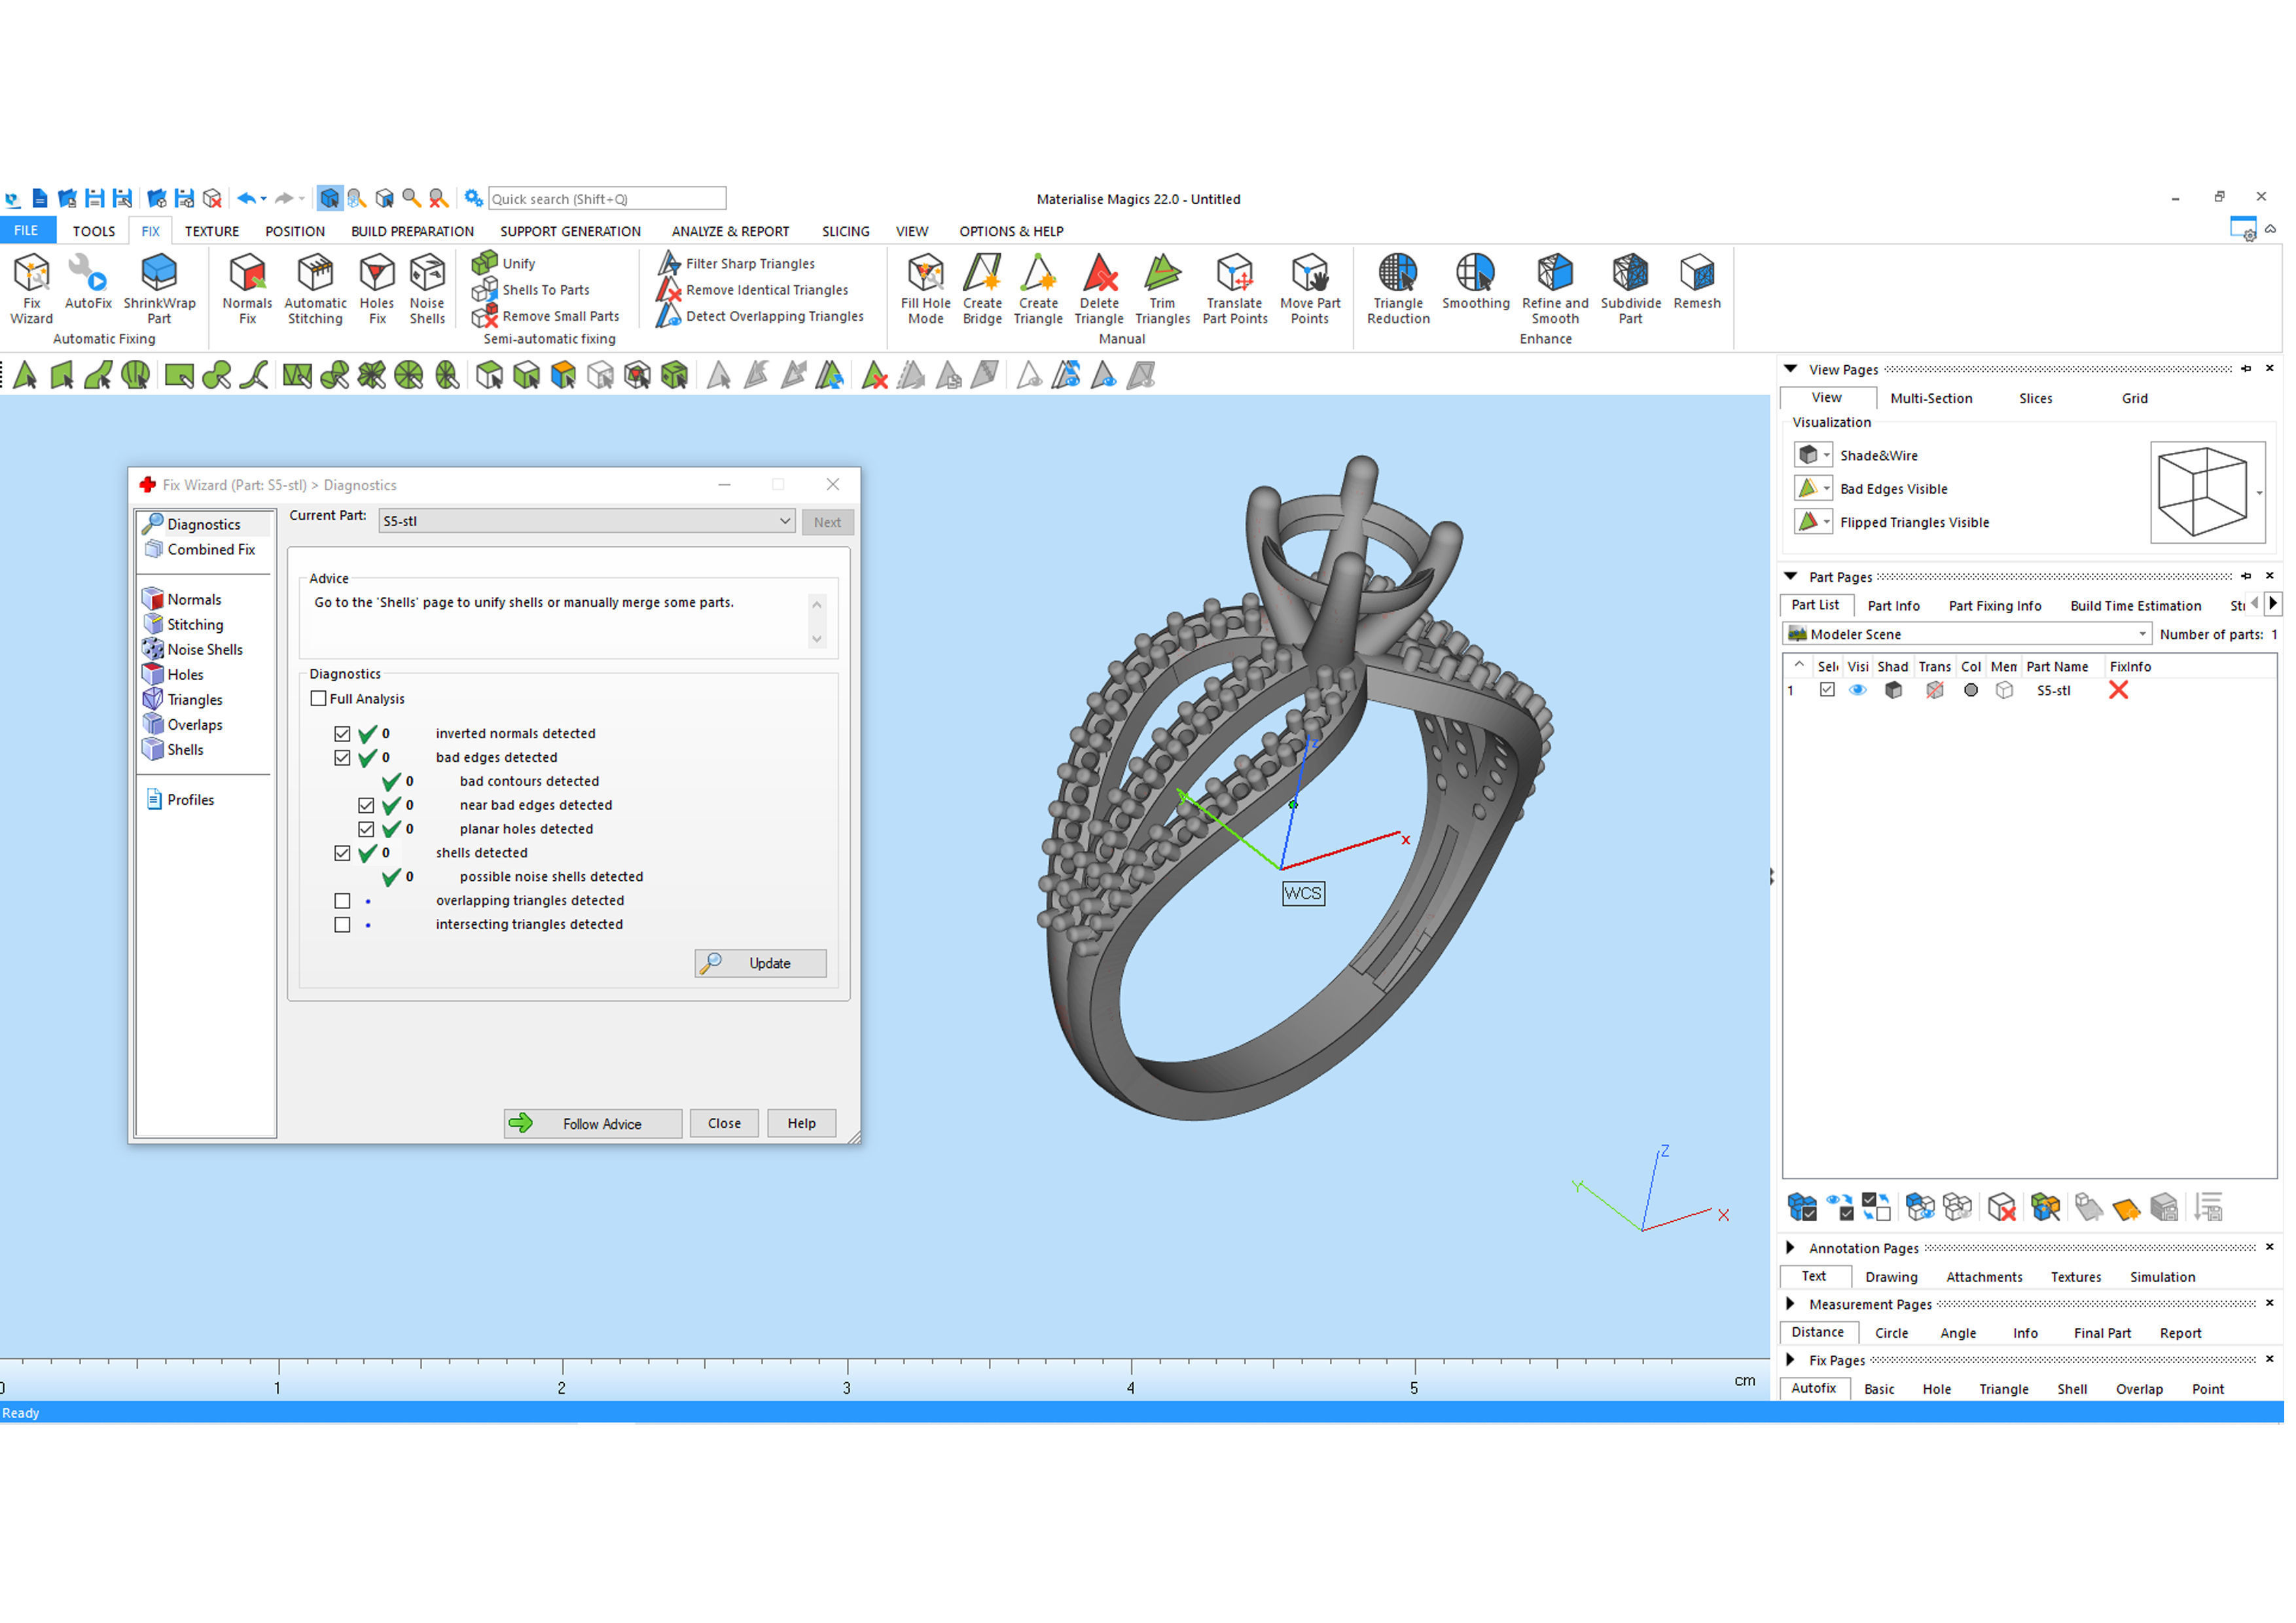Image resolution: width=2296 pixels, height=1623 pixels.
Task: Open Shade&Wire visualization dropdown arrow
Action: tap(1827, 456)
